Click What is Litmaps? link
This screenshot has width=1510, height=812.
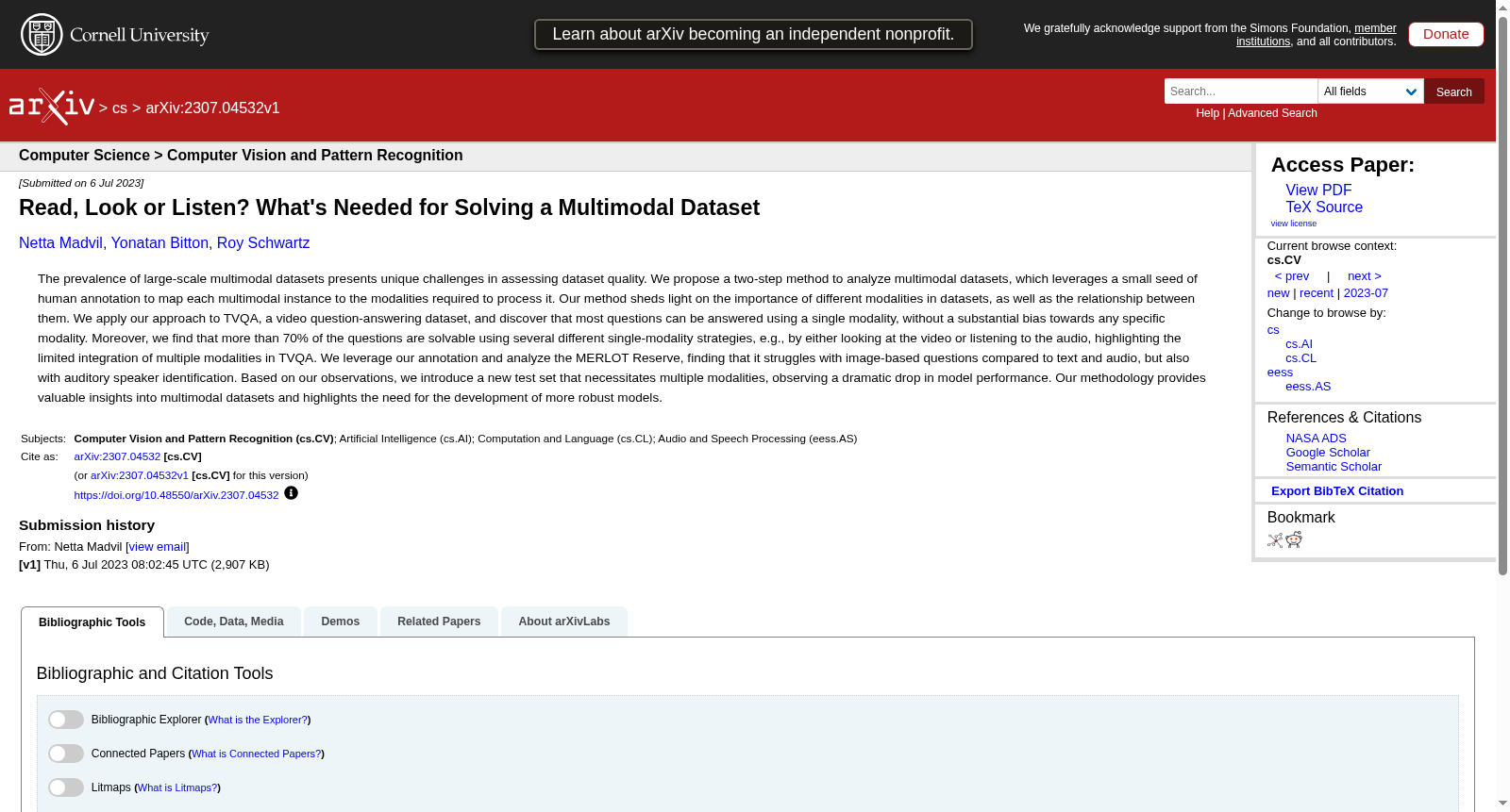tap(177, 787)
